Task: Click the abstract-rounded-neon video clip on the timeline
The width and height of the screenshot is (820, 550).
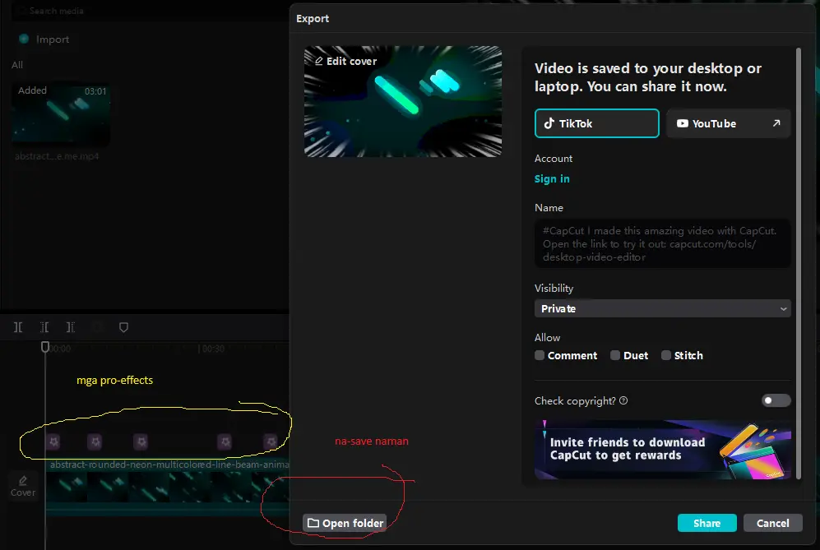Action: [x=167, y=488]
